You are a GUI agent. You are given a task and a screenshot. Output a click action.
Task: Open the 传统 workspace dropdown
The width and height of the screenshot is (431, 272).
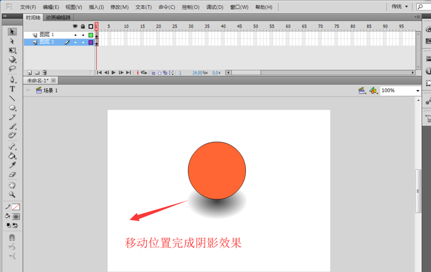click(x=400, y=6)
